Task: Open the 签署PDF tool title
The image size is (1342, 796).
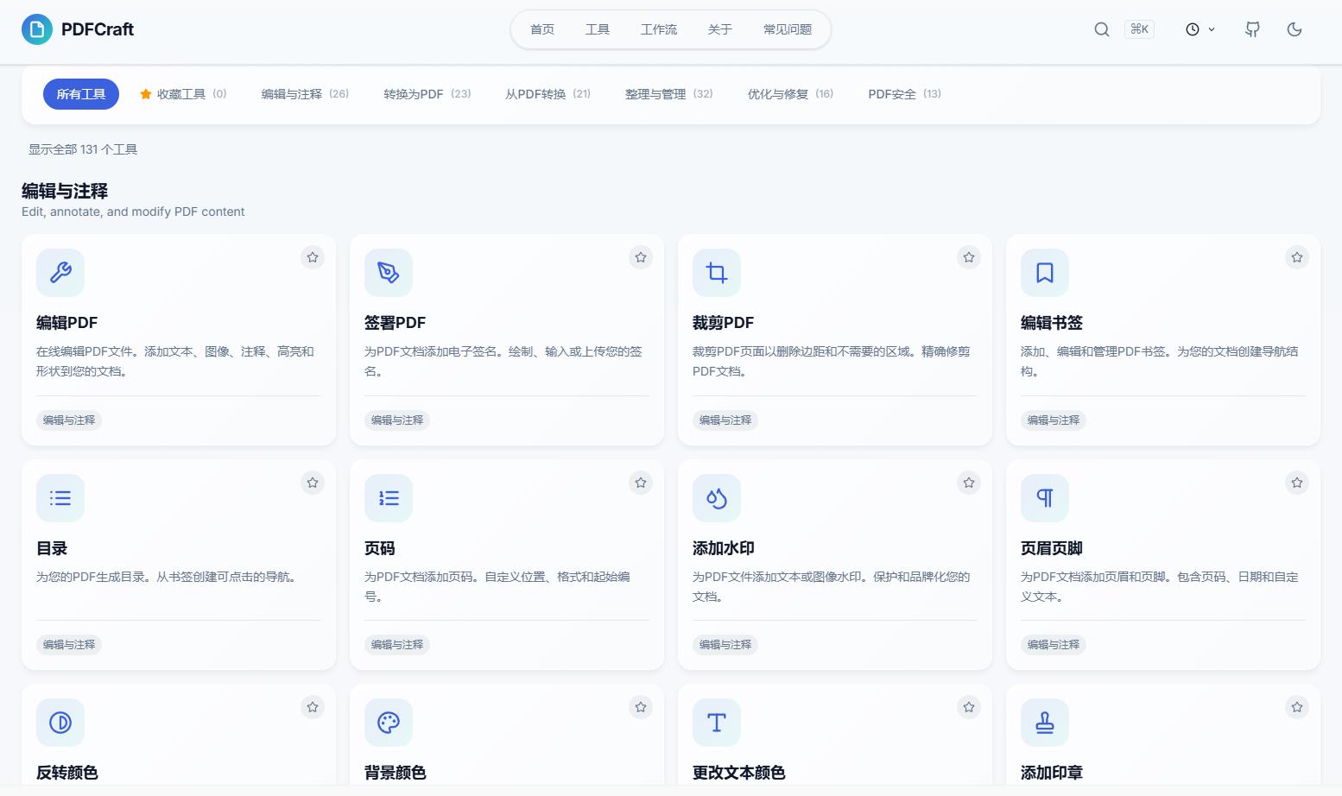Action: (396, 323)
